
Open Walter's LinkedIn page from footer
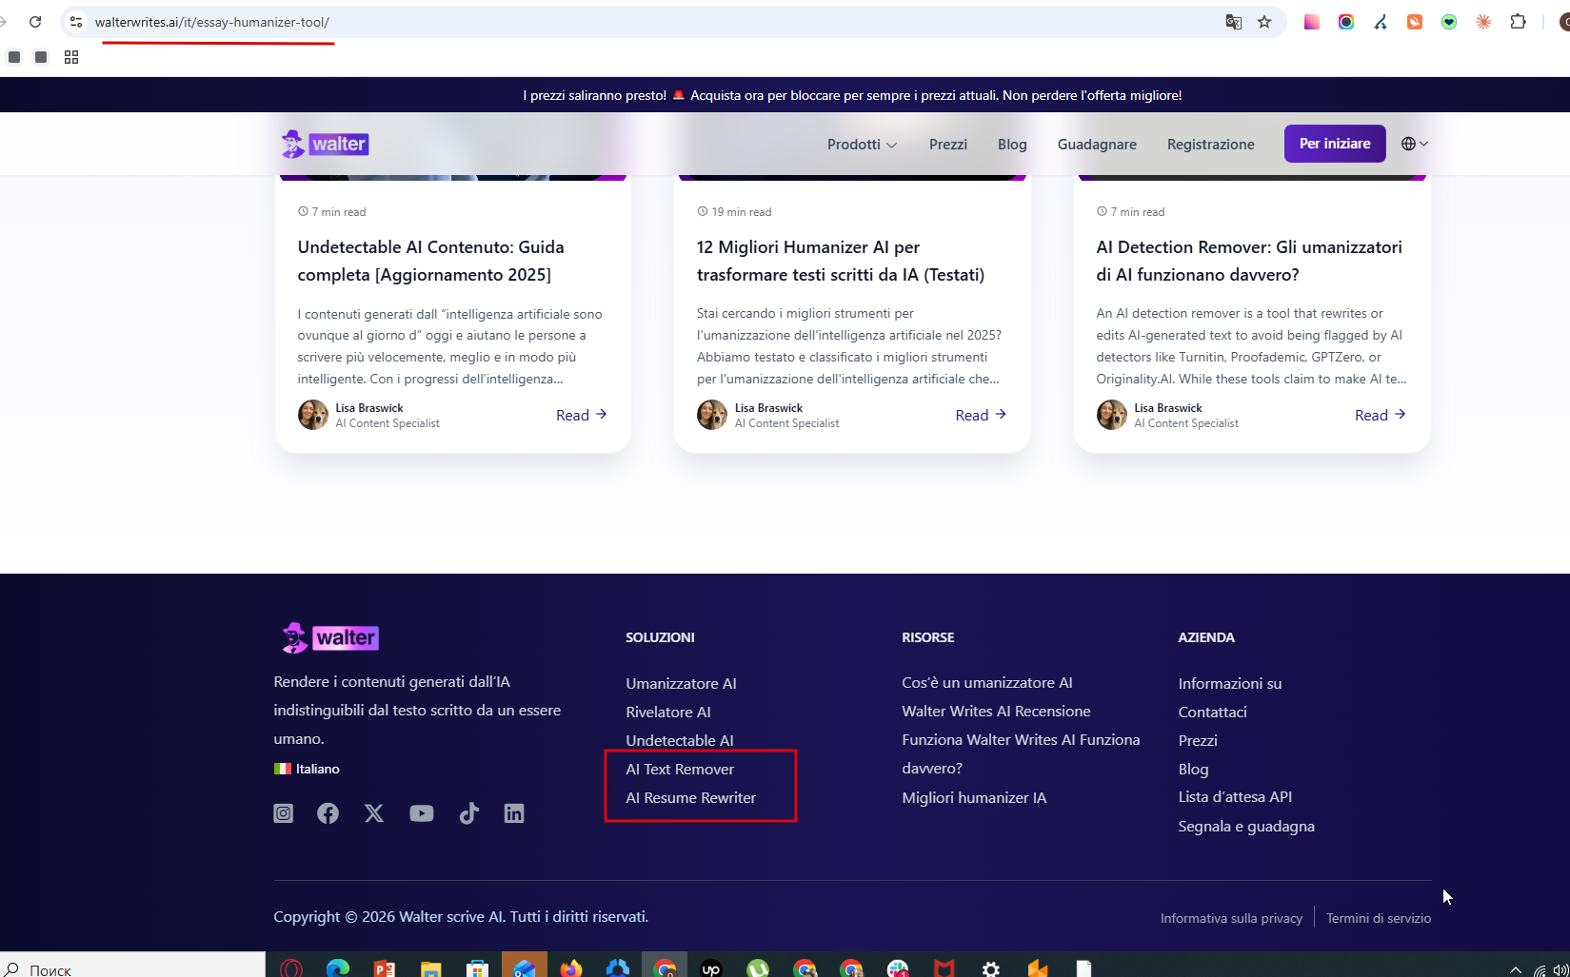pos(514,813)
